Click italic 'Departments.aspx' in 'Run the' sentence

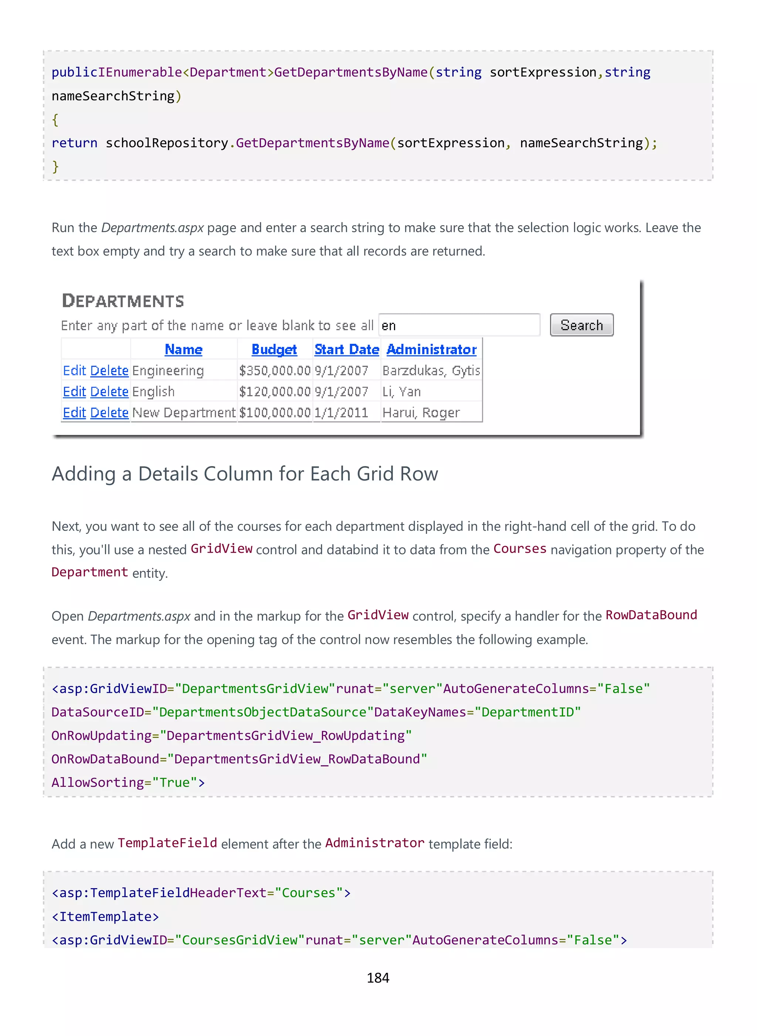(x=152, y=227)
